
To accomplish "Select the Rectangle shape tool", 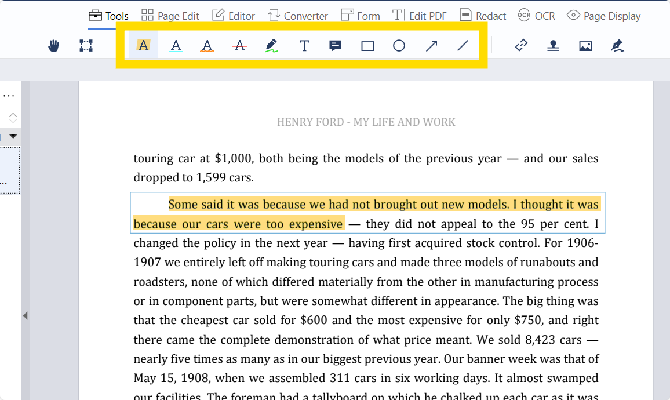I will [367, 46].
